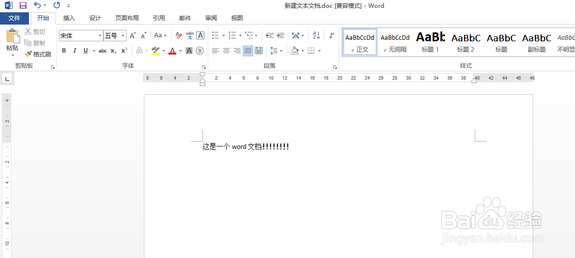The image size is (575, 258).
Task: Open the 字体 dialog launcher
Action: (x=204, y=67)
